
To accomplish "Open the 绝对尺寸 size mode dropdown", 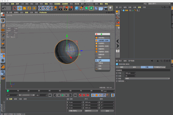I will [91, 111].
